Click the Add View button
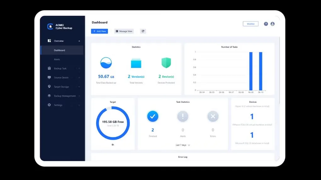This screenshot has width=321, height=180. (x=99, y=31)
